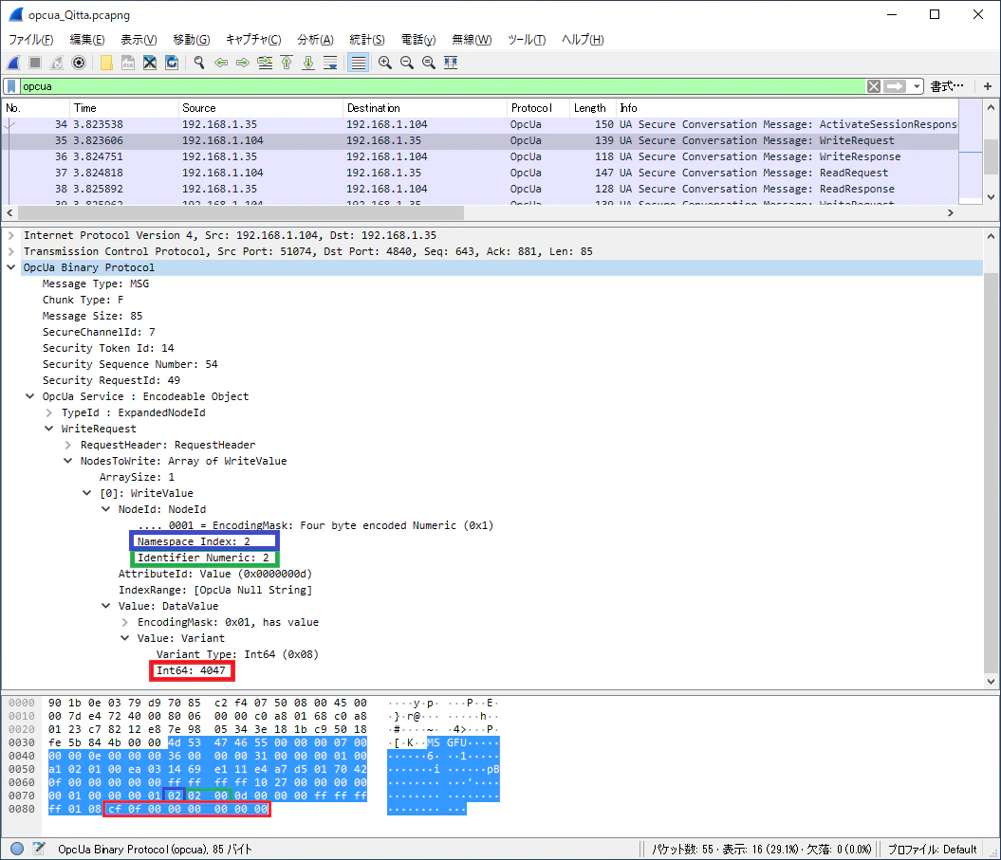Close the capture file icon

tap(150, 63)
